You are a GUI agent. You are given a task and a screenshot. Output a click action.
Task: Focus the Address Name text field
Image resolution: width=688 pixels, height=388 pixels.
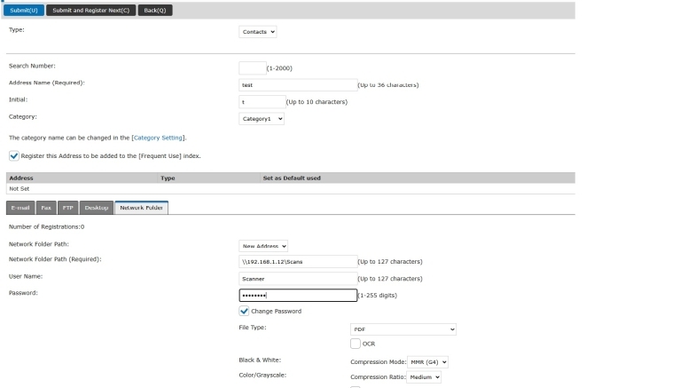(296, 84)
